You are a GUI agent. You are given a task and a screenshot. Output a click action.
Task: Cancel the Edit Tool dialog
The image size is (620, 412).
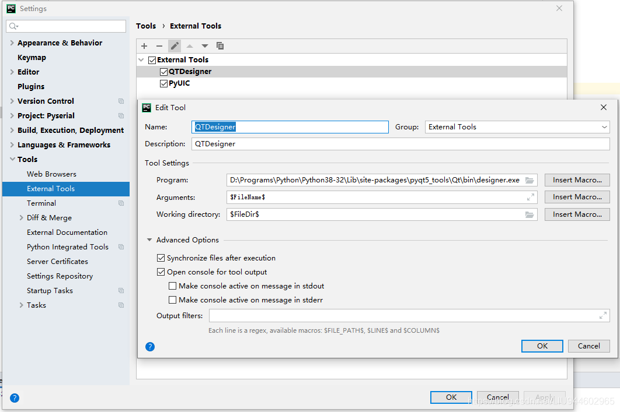point(588,346)
